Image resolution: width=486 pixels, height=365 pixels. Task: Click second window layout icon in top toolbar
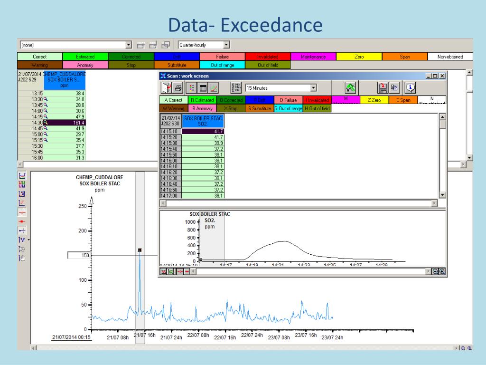153,45
